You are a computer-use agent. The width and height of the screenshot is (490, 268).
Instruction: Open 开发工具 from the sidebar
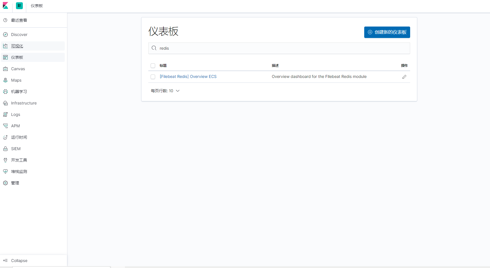[19, 160]
